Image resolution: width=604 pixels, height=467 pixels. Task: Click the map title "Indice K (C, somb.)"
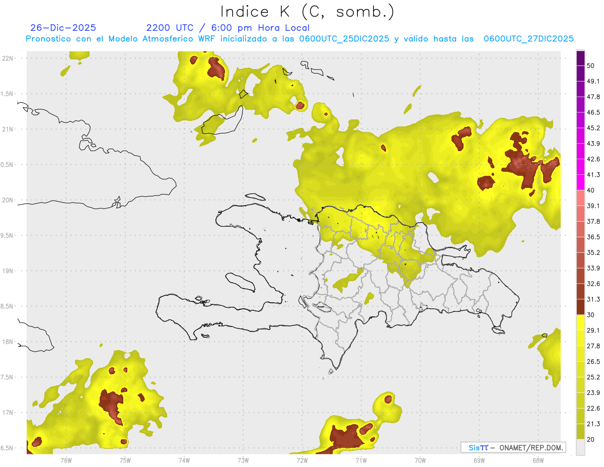tap(307, 12)
